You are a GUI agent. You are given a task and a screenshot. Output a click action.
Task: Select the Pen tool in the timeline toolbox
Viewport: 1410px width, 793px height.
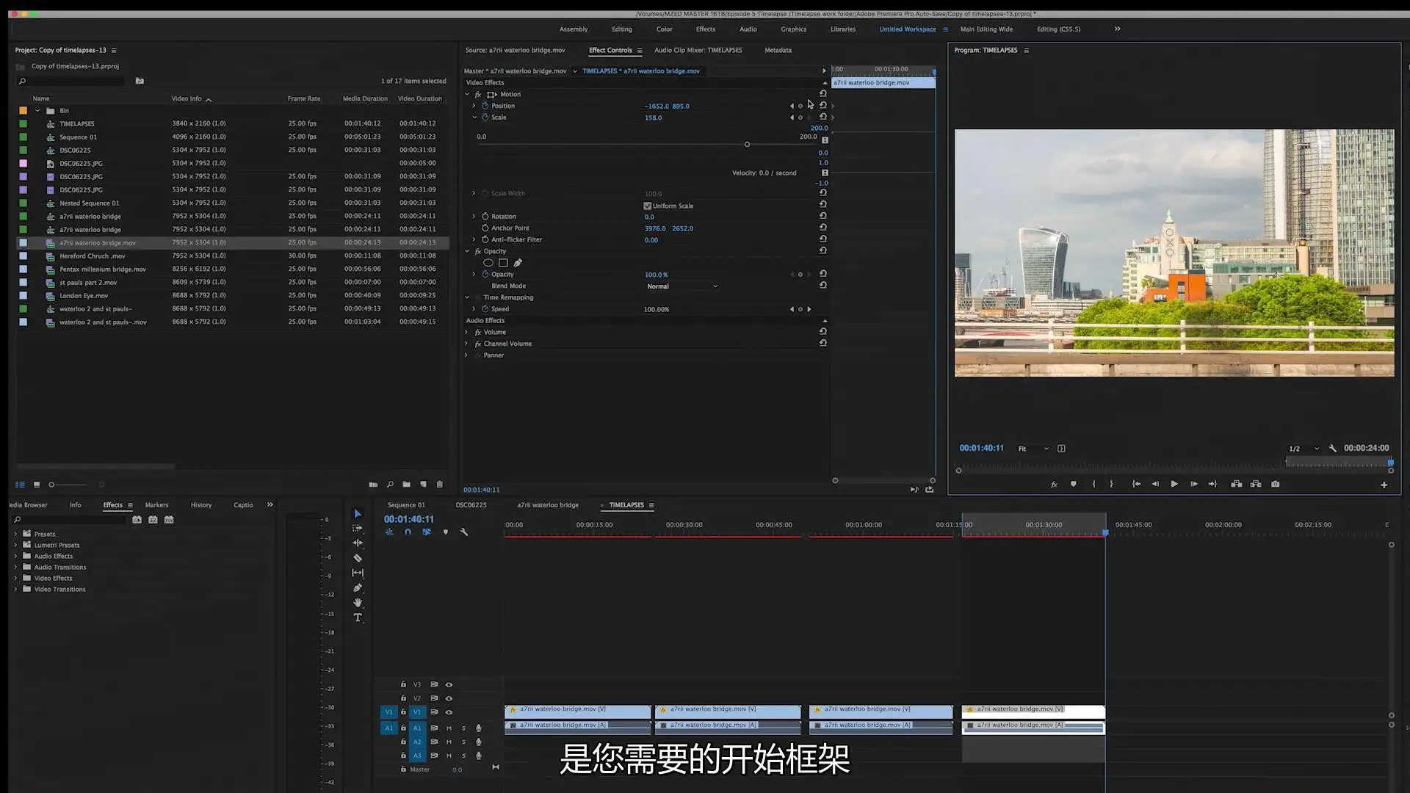358,587
